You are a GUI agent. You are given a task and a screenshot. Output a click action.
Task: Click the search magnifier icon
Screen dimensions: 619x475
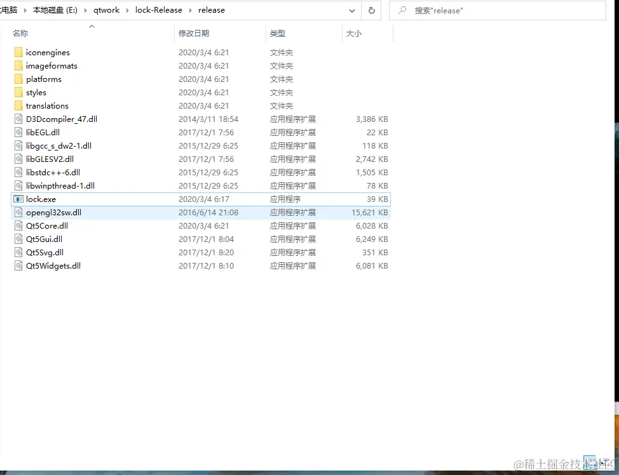click(x=402, y=10)
